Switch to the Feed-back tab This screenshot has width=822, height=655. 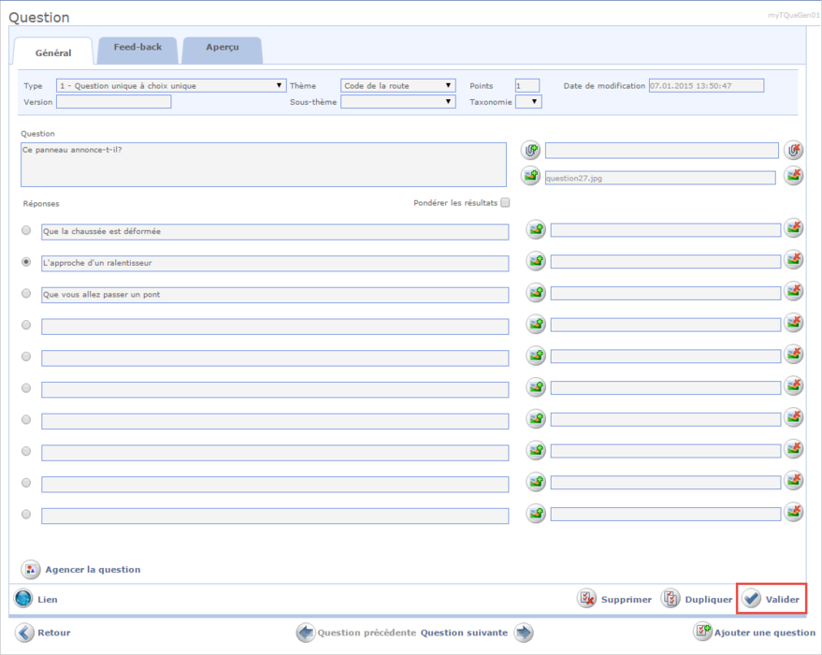137,47
